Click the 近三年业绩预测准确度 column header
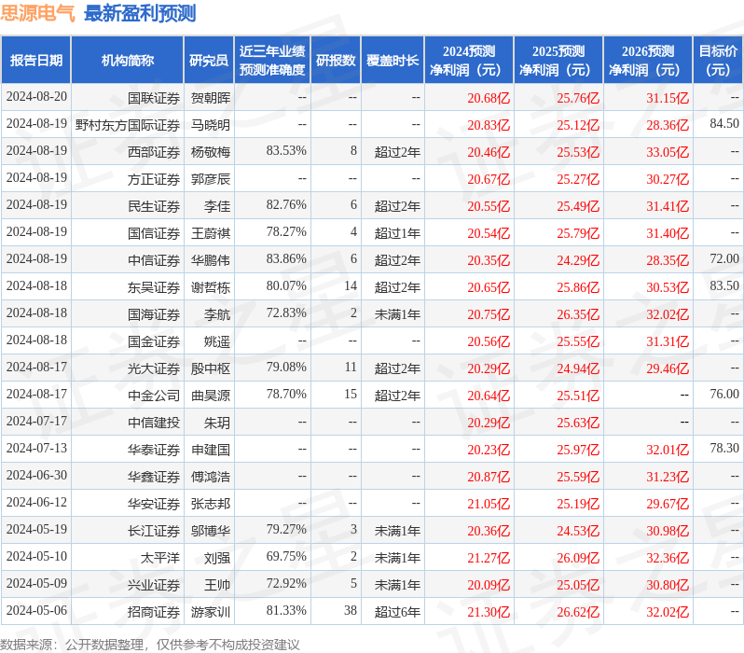The image size is (744, 653). tap(271, 61)
